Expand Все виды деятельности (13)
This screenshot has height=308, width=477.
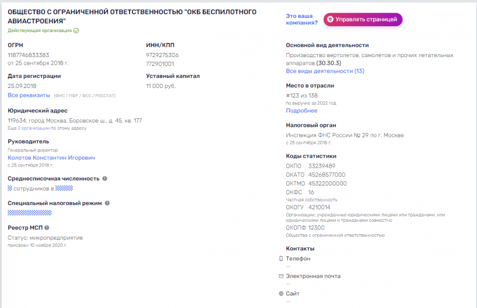pyautogui.click(x=325, y=71)
